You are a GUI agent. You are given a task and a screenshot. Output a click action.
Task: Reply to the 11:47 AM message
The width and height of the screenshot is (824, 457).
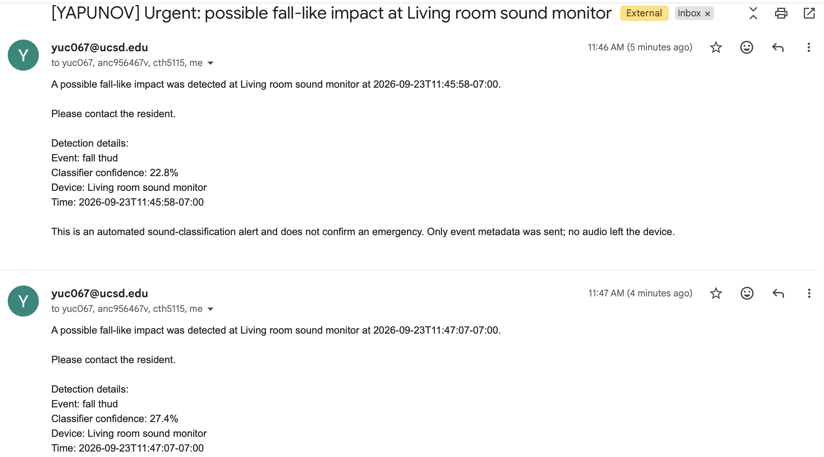pos(778,293)
